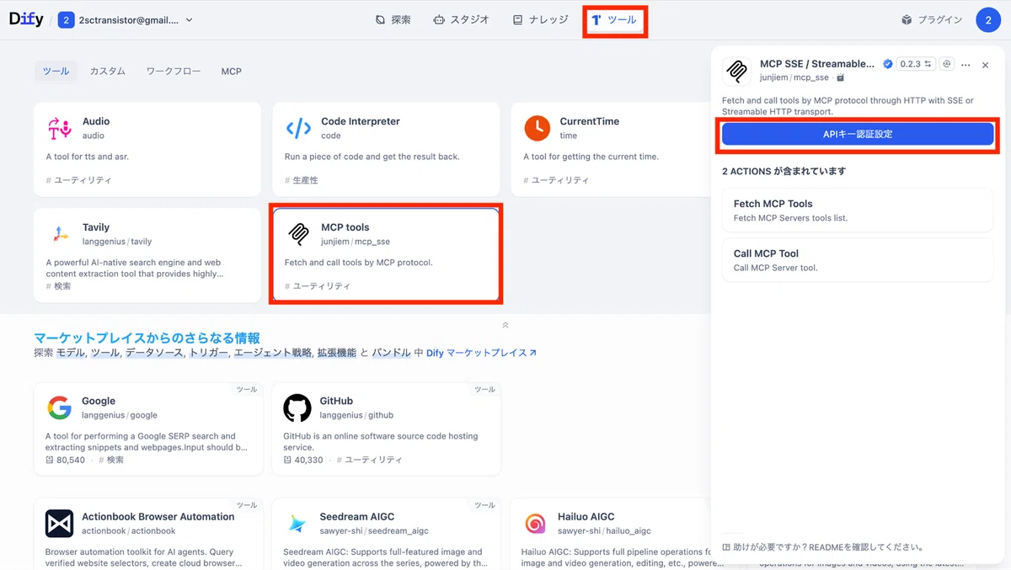Open the GitHub marketplace card title
The height and width of the screenshot is (570, 1011).
pyautogui.click(x=336, y=401)
